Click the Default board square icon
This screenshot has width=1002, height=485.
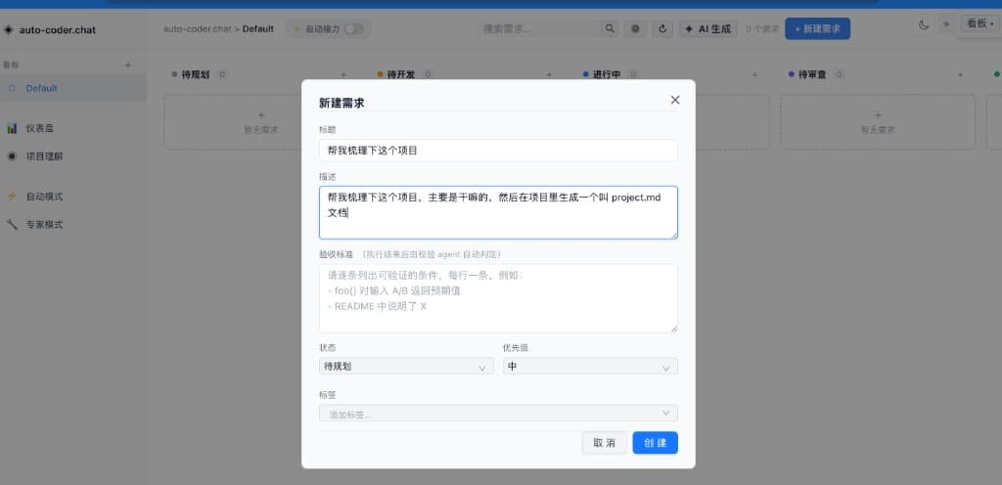point(11,88)
